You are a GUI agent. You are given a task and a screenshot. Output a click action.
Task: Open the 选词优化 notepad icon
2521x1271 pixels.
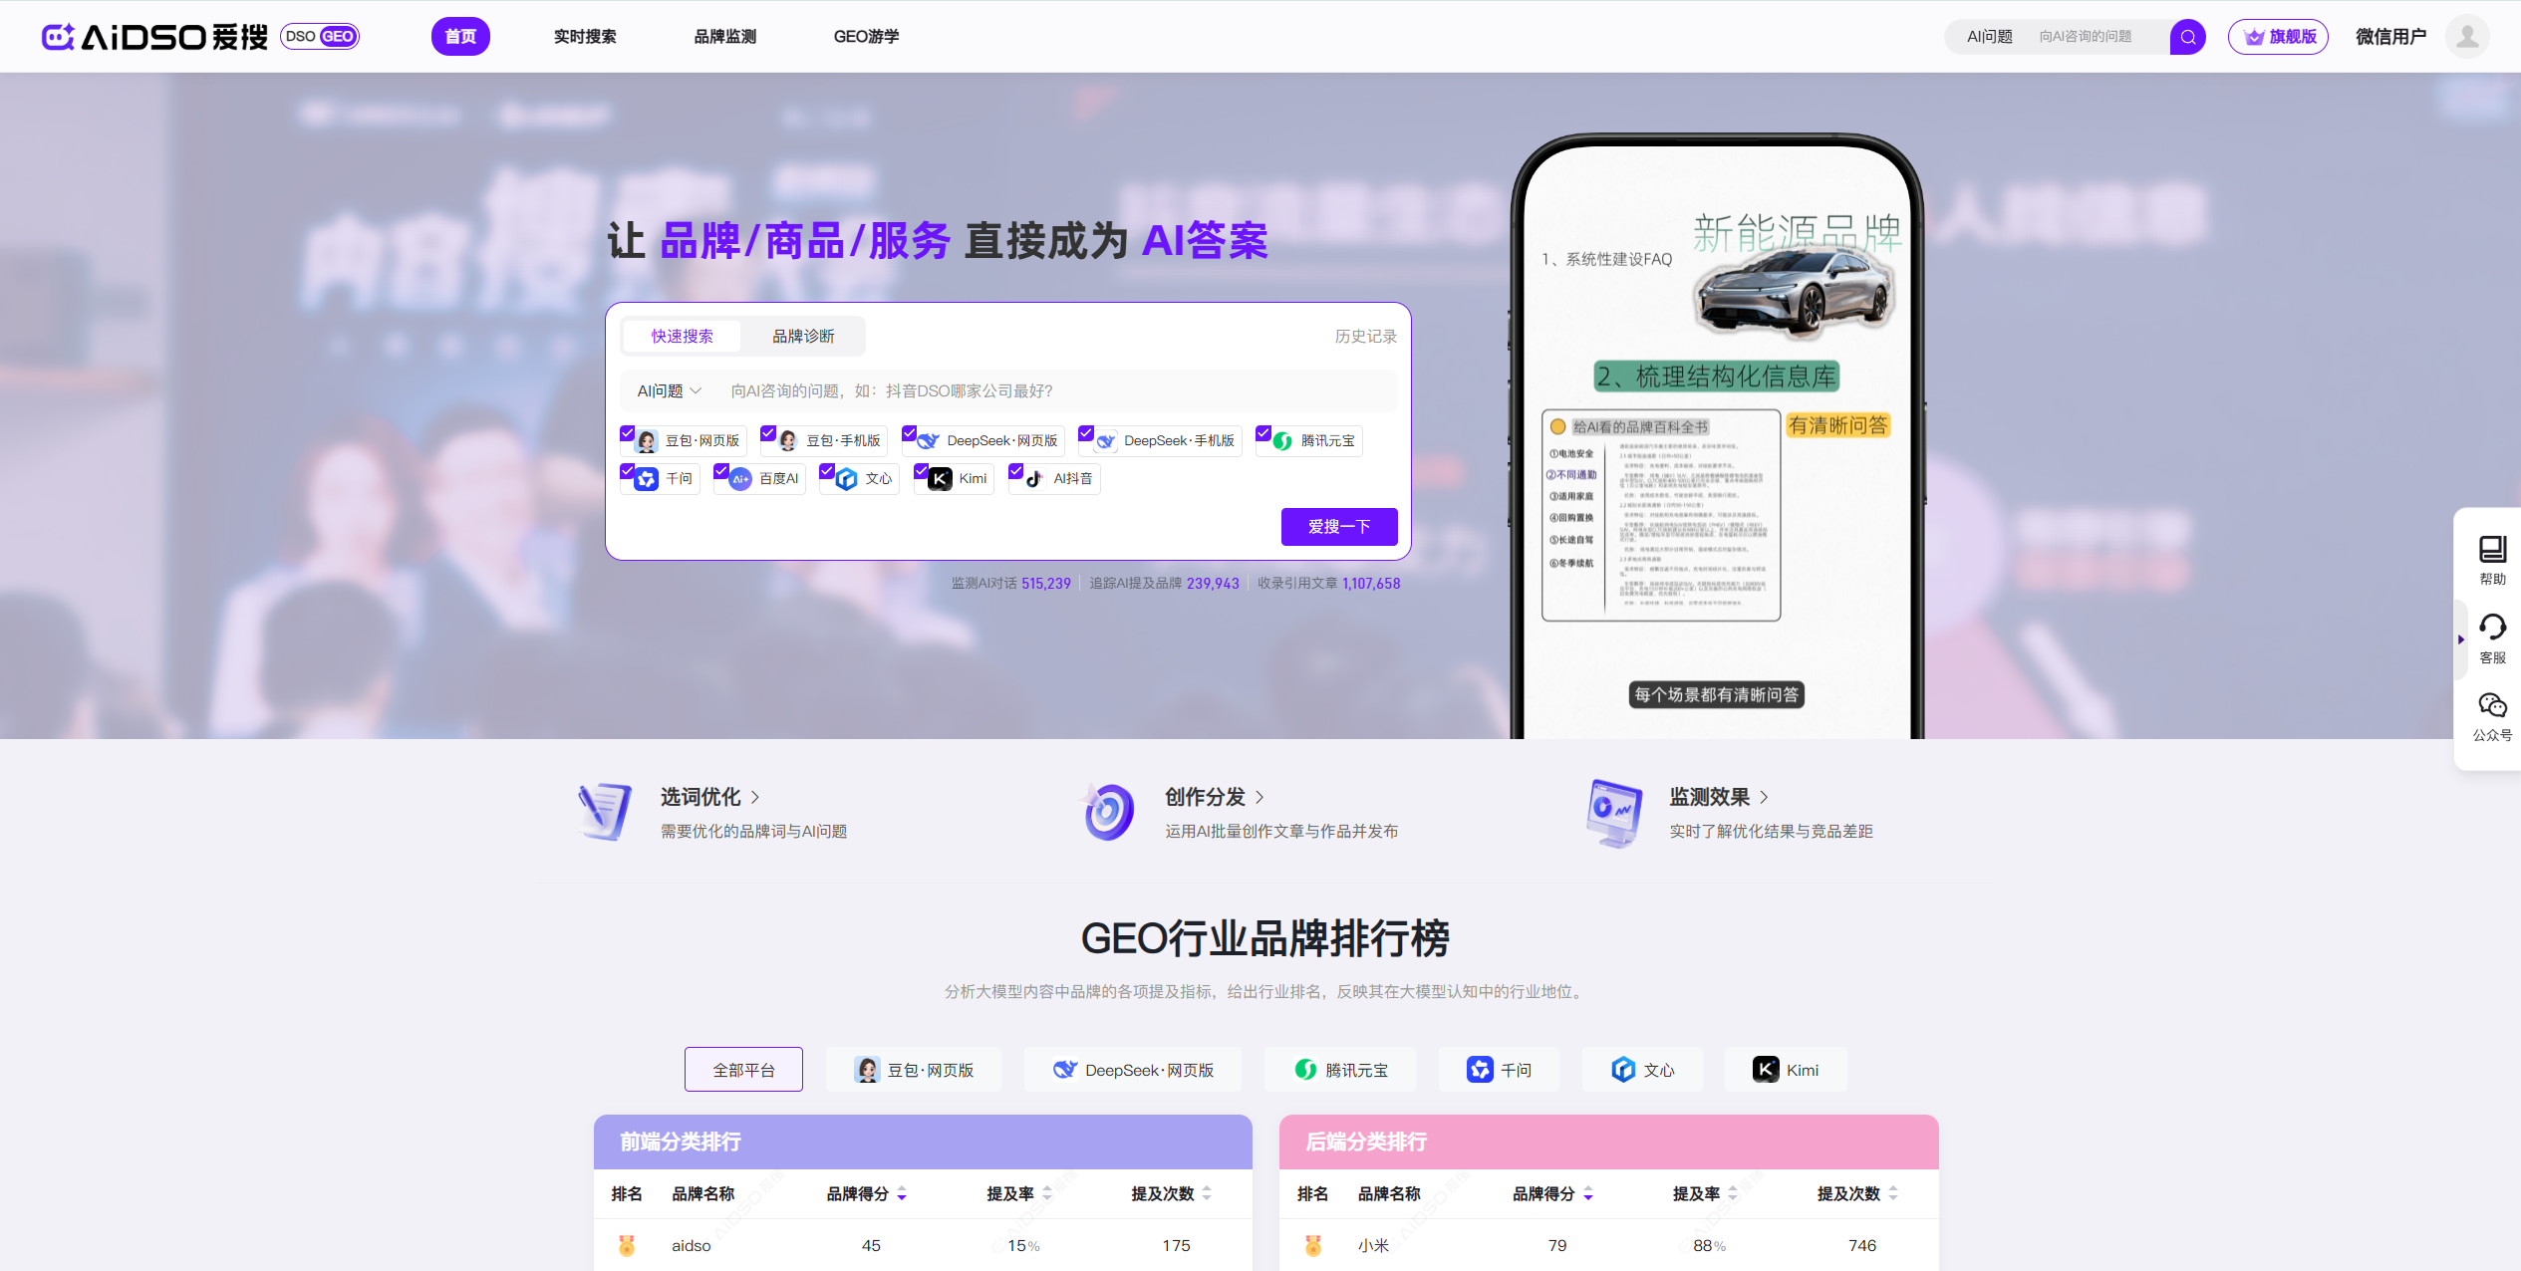[605, 811]
